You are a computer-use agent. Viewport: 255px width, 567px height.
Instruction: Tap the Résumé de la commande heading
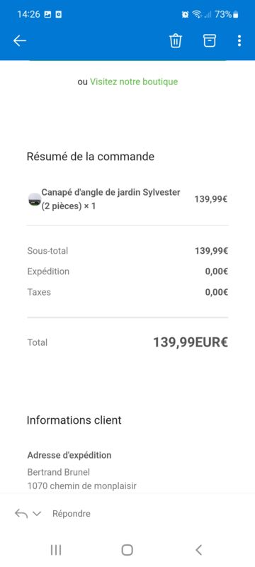[x=90, y=157]
